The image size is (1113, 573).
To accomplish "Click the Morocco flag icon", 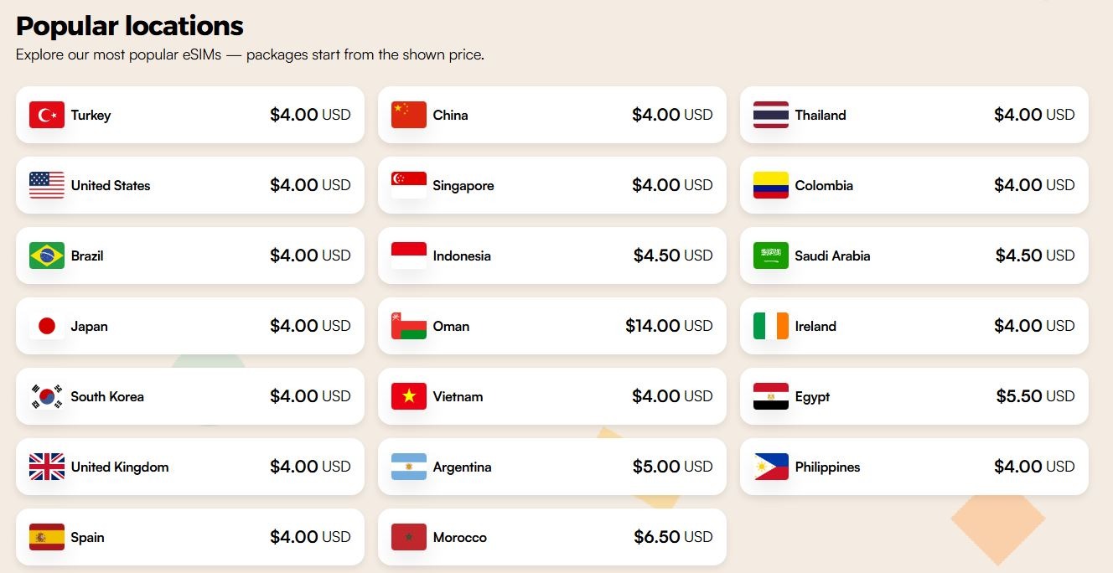I will 409,537.
